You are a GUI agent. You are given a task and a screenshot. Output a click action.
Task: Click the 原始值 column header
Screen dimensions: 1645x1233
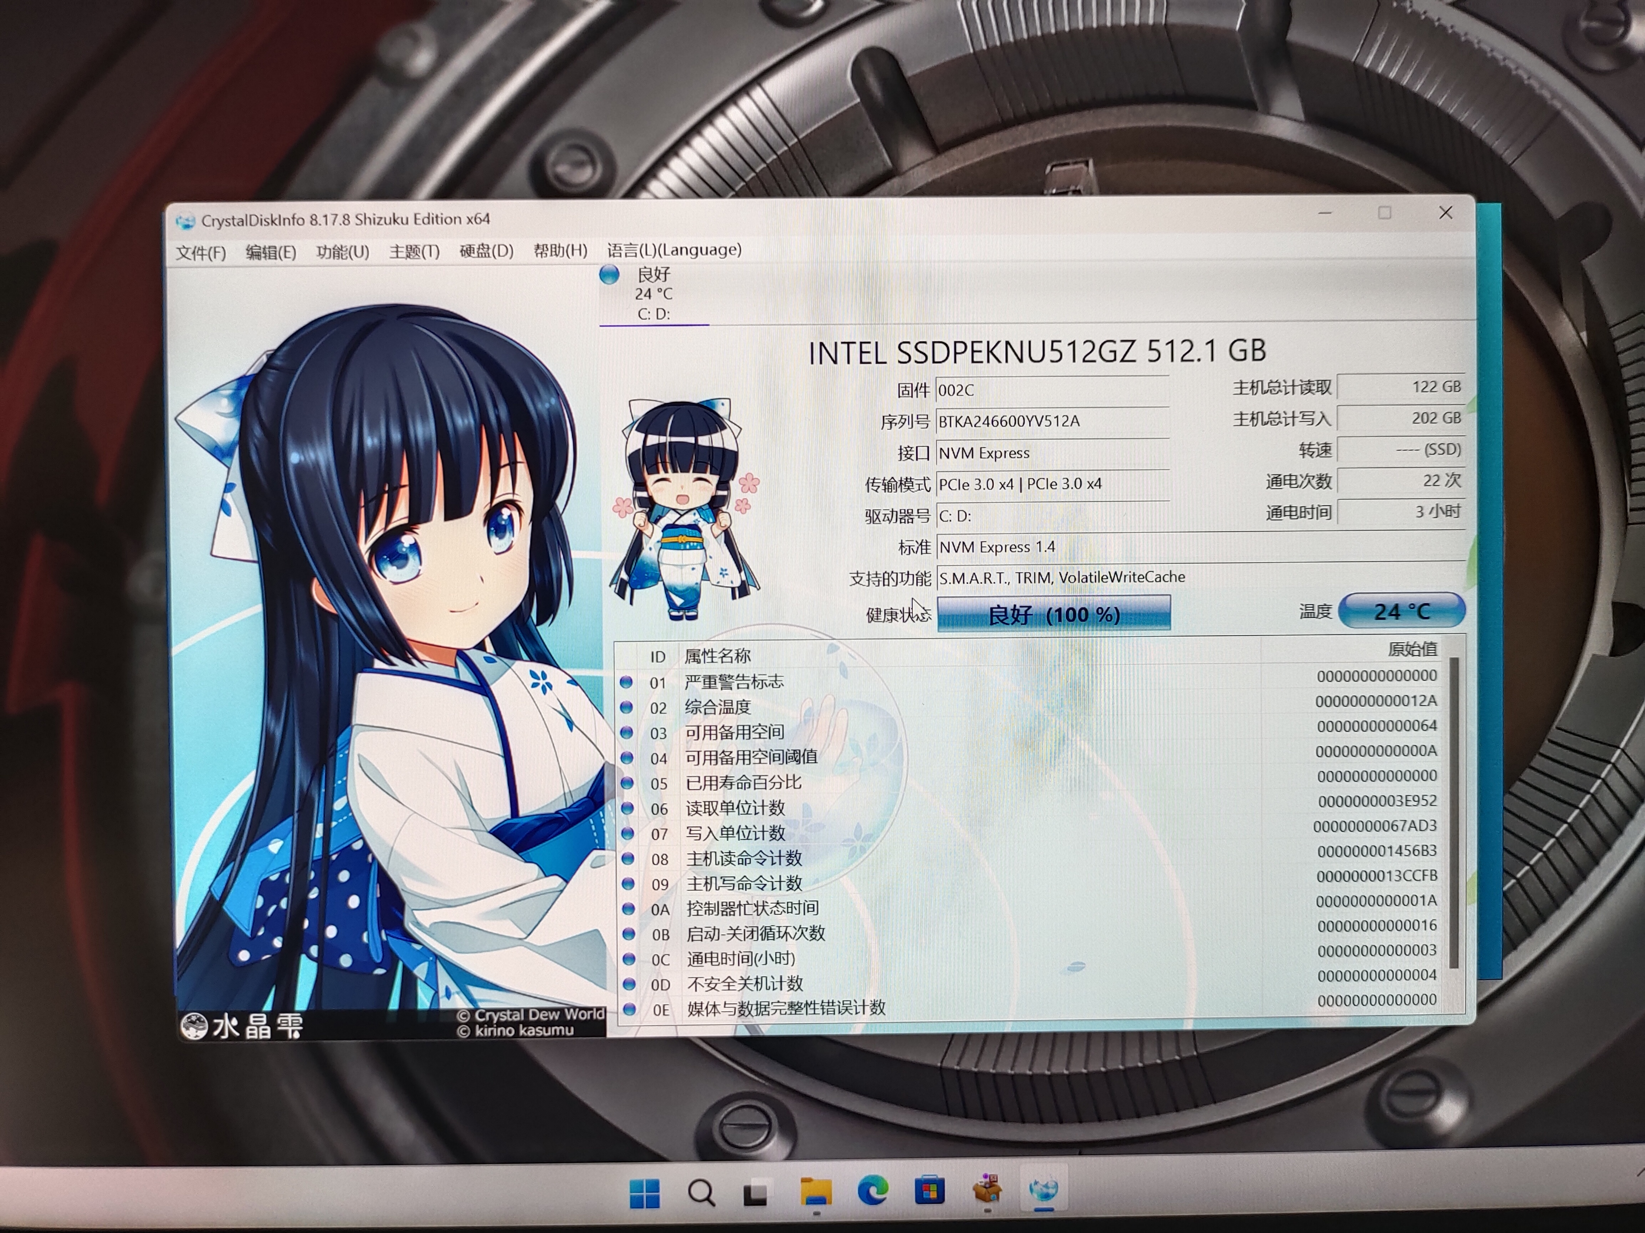(1412, 649)
